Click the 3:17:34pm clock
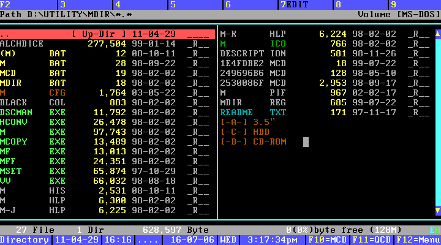 (x=272, y=240)
